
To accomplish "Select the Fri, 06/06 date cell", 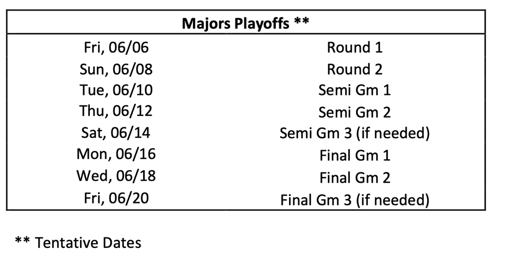I will click(116, 47).
